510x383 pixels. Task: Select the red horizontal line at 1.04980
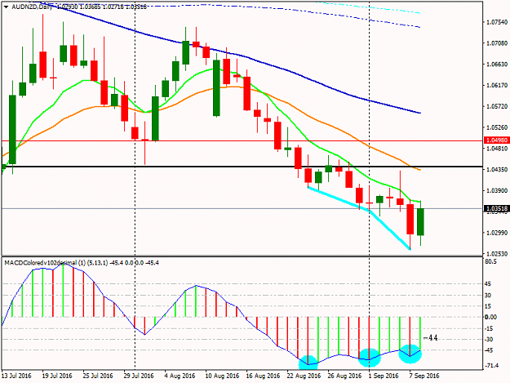pyautogui.click(x=242, y=141)
